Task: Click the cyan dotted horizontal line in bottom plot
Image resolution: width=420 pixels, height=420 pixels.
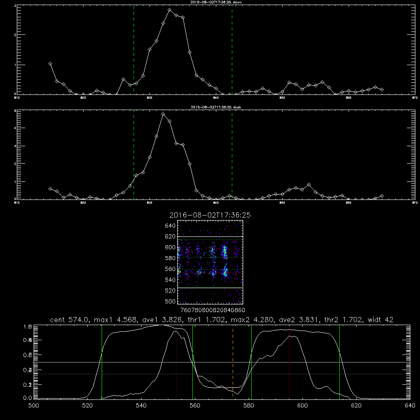Action: point(222,374)
